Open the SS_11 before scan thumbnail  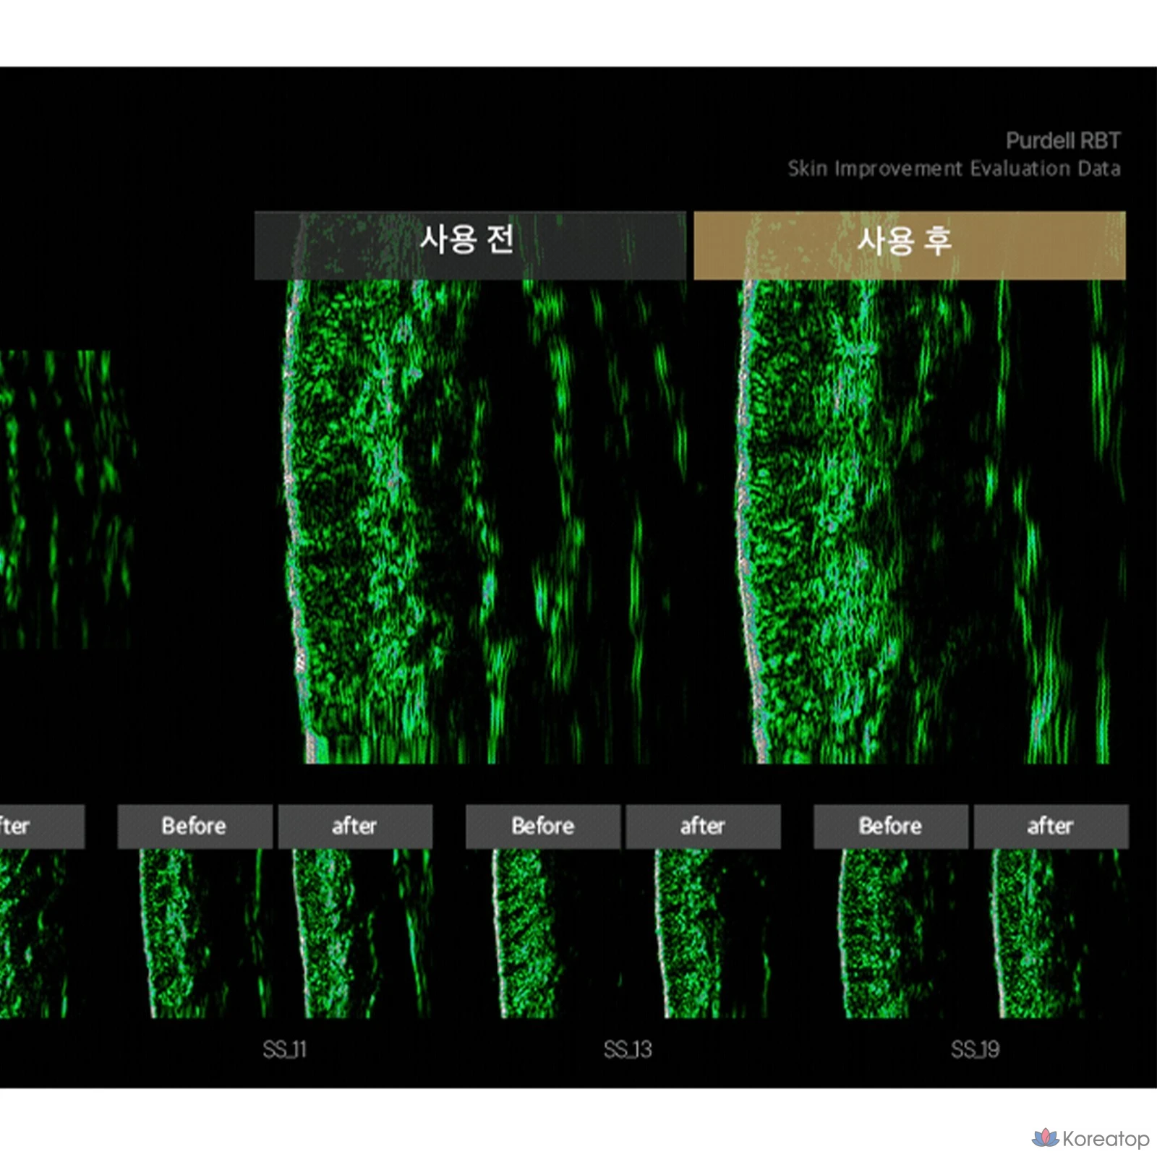(x=199, y=934)
